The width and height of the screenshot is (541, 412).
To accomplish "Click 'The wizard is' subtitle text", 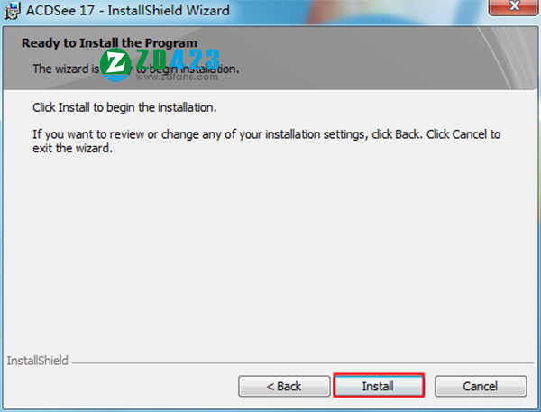I will tap(66, 69).
